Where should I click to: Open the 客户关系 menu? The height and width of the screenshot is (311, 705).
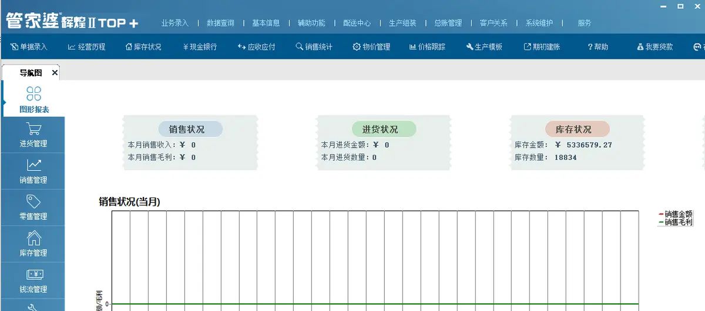pos(493,23)
